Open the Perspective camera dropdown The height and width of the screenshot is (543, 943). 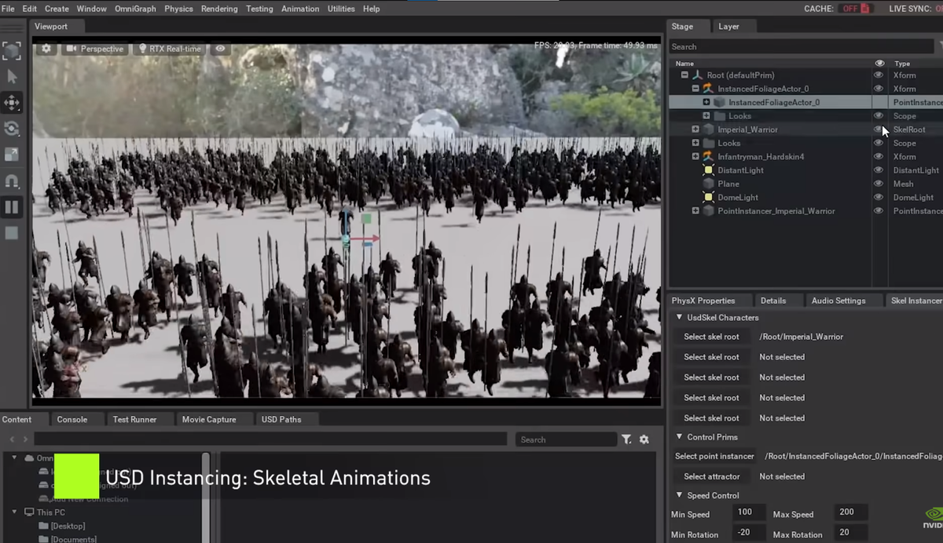pyautogui.click(x=95, y=49)
